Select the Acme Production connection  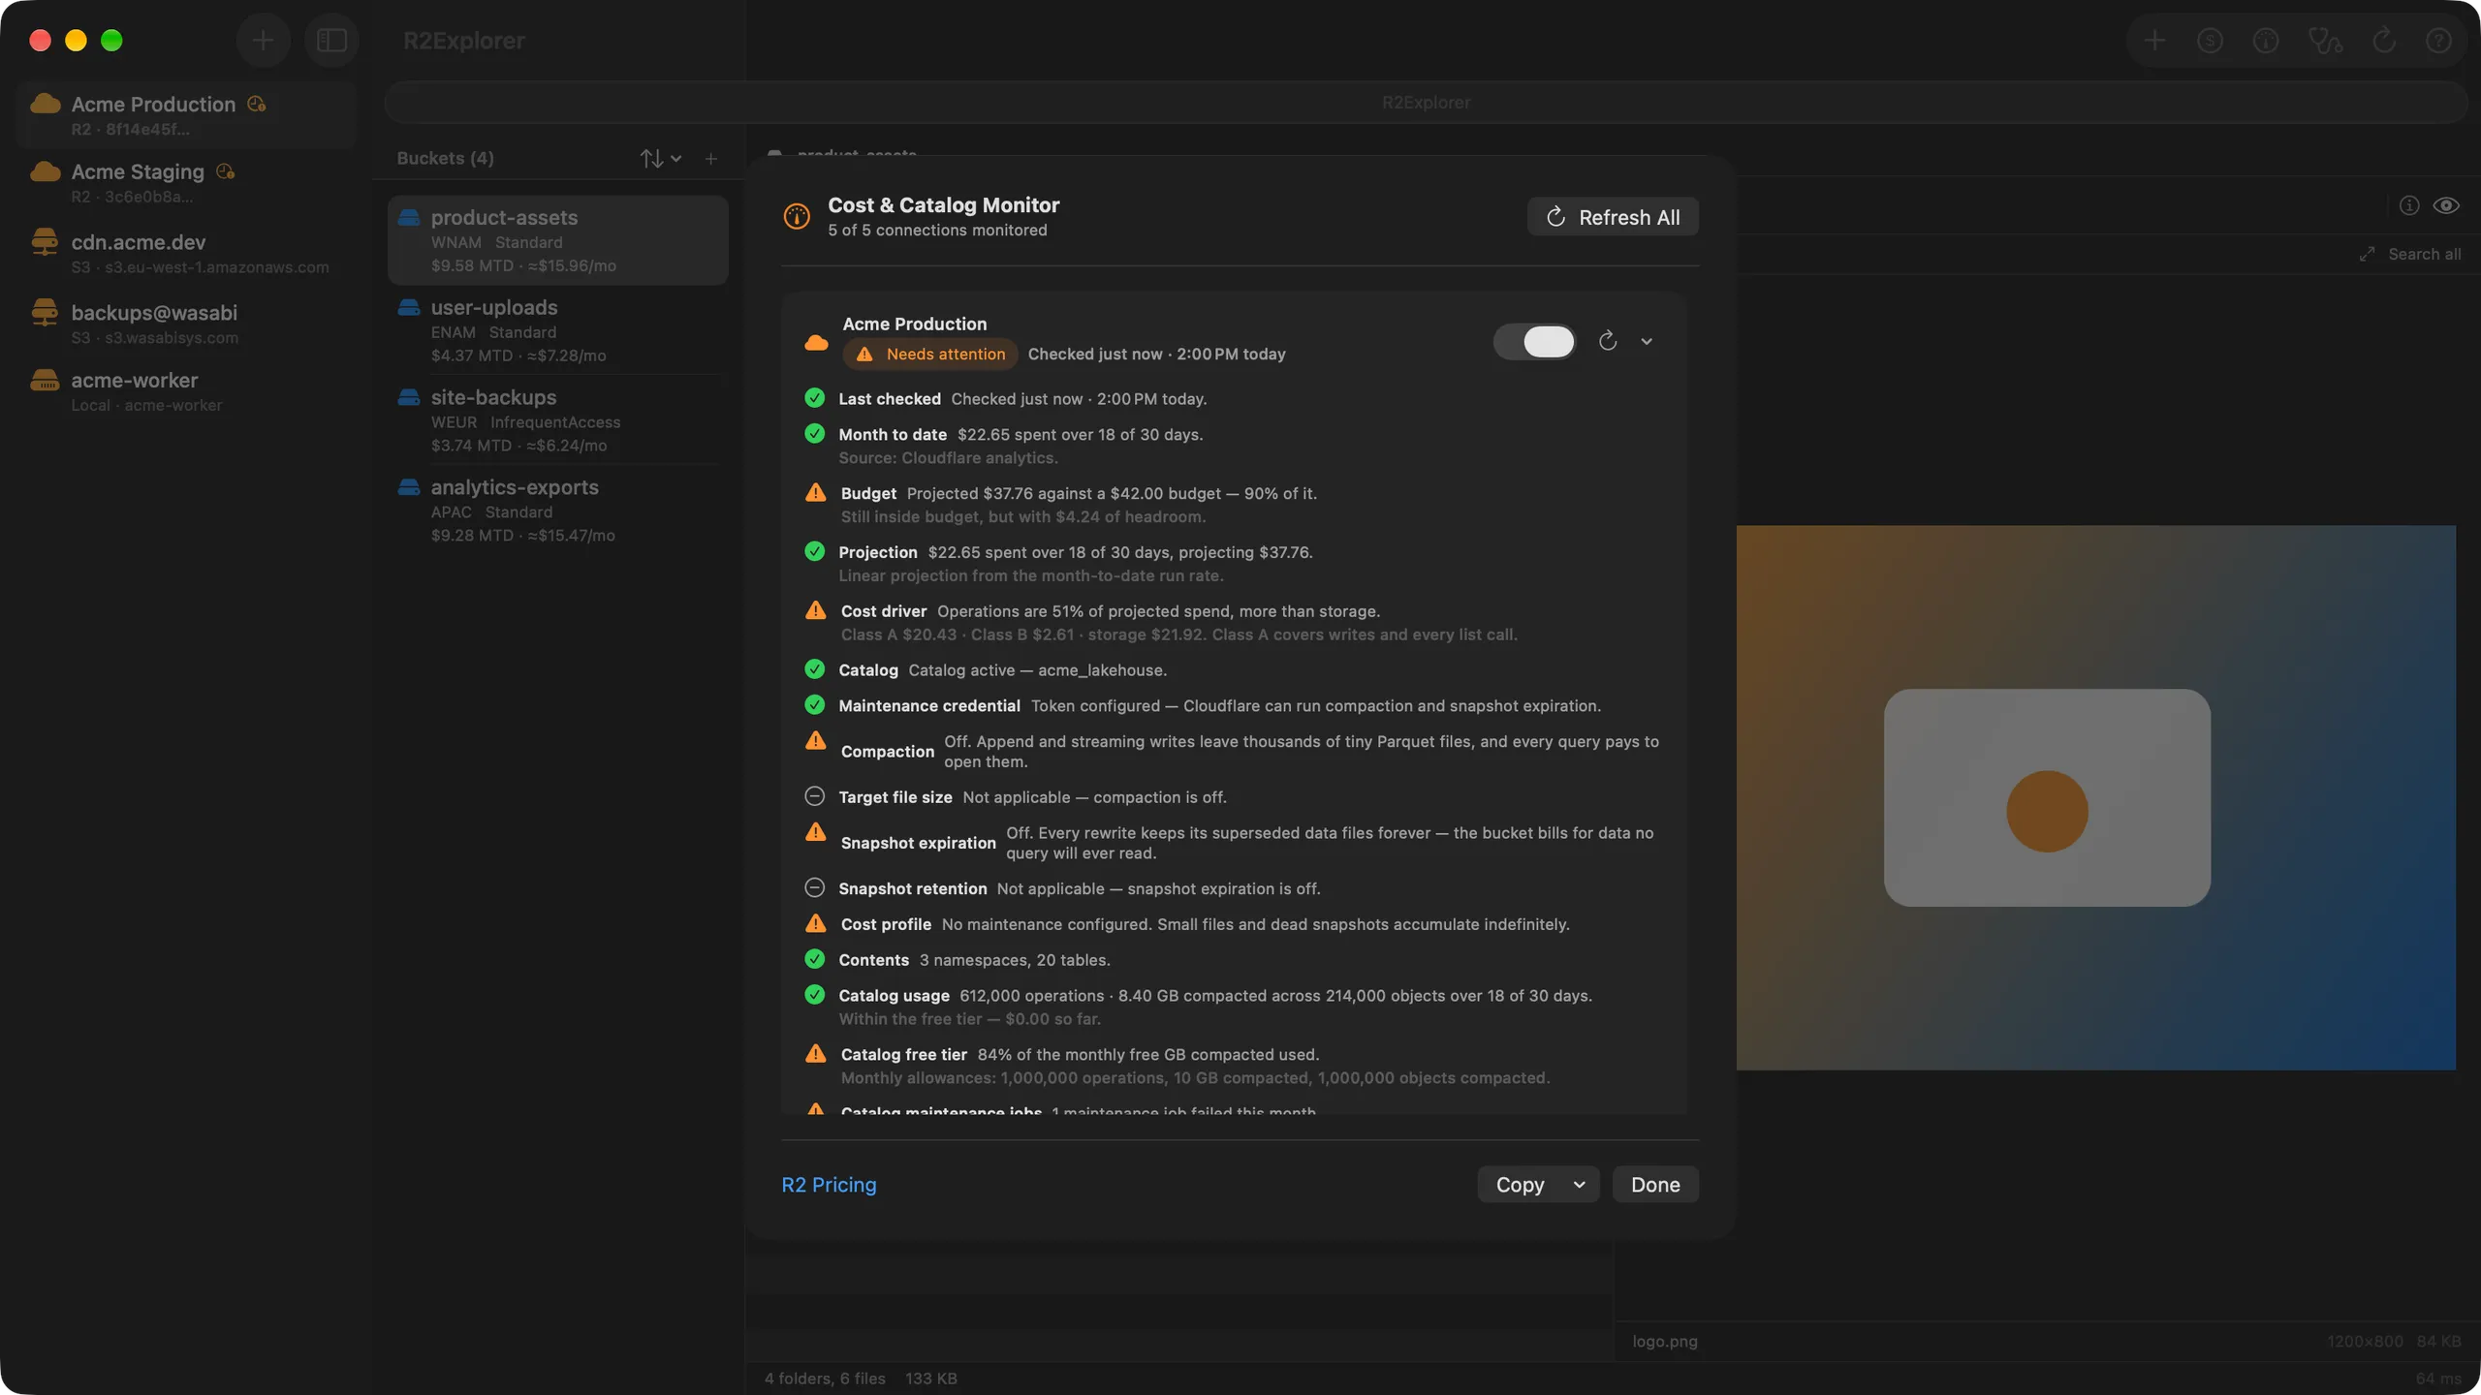[x=187, y=114]
